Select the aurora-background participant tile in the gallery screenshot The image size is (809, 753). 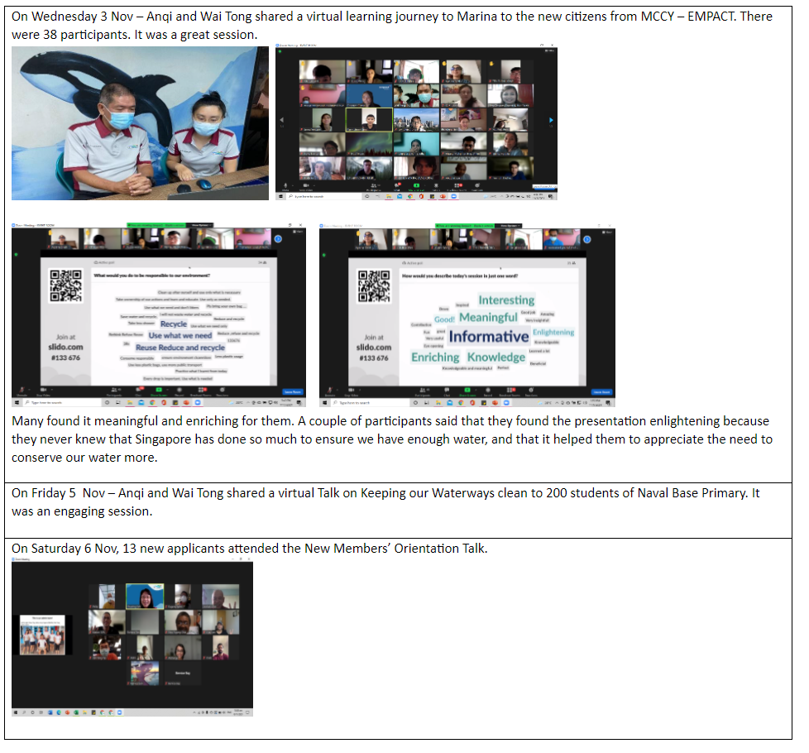pos(369,144)
